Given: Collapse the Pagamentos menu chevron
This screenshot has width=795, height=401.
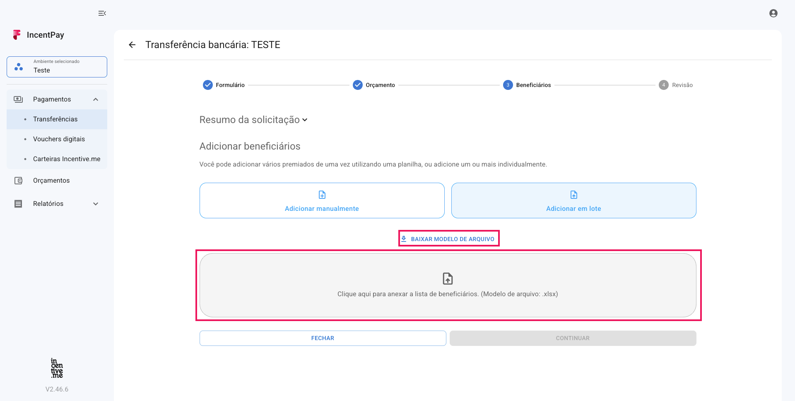Looking at the screenshot, I should click(x=96, y=99).
